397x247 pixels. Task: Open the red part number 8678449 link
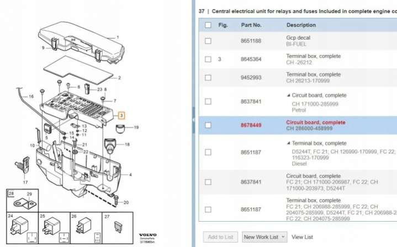point(251,125)
